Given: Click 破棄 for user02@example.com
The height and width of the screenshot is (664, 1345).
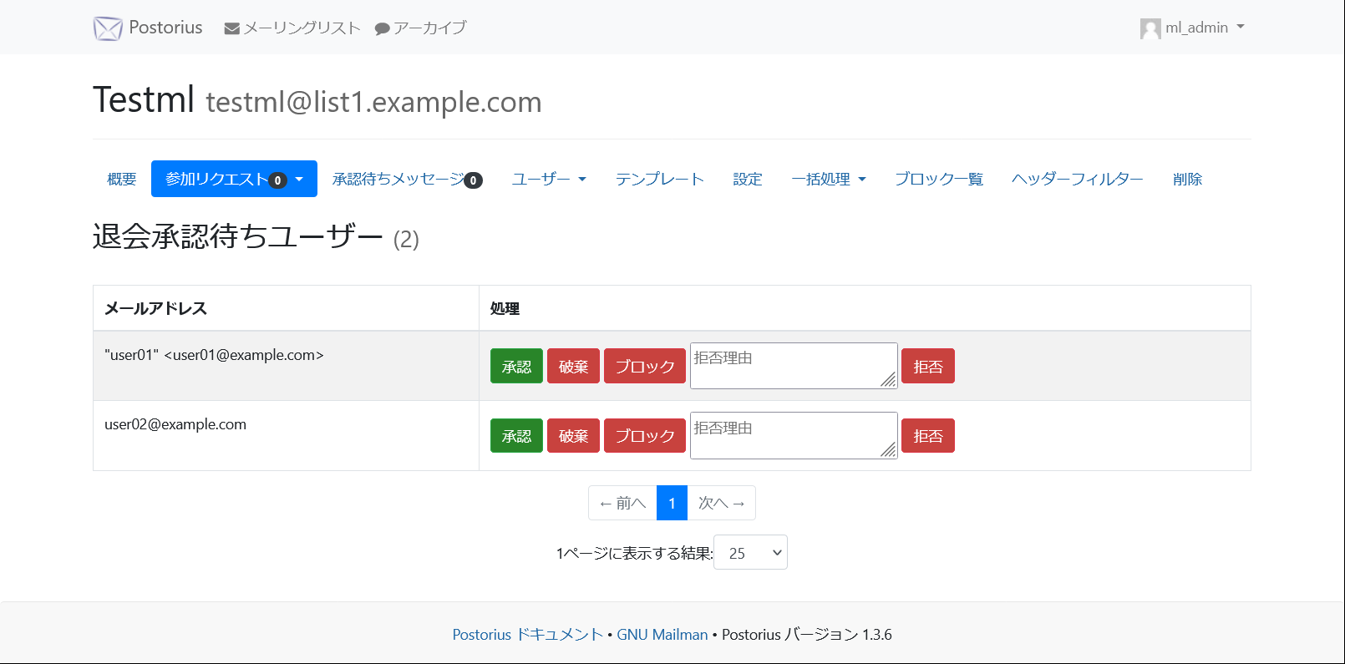Looking at the screenshot, I should pyautogui.click(x=573, y=435).
